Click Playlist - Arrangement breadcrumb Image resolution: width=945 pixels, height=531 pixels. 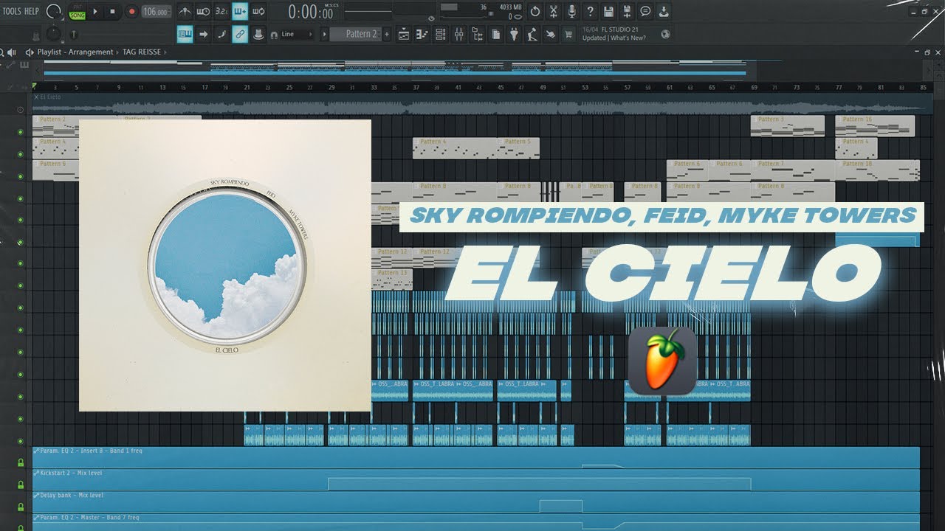coord(75,52)
